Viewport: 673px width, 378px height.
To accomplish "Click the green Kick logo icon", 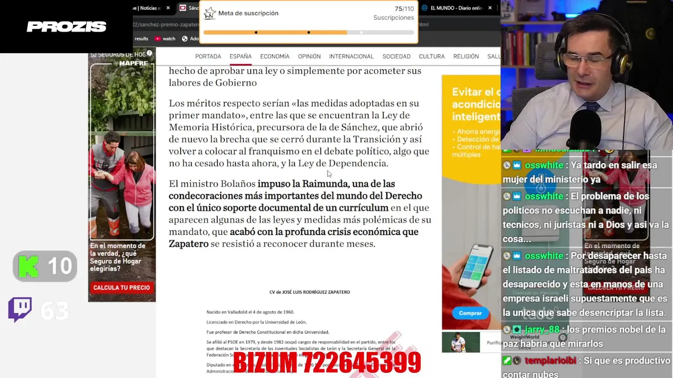I will click(x=28, y=266).
